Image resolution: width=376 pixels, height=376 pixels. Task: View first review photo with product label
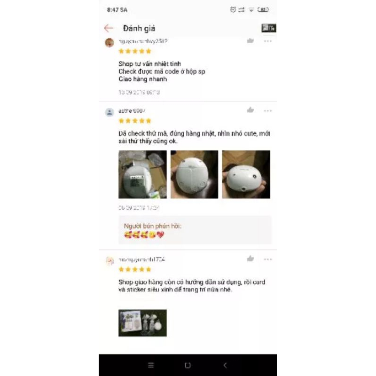[x=143, y=174]
